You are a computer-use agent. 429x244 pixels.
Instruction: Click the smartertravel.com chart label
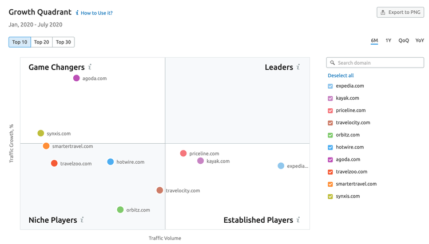(x=73, y=146)
